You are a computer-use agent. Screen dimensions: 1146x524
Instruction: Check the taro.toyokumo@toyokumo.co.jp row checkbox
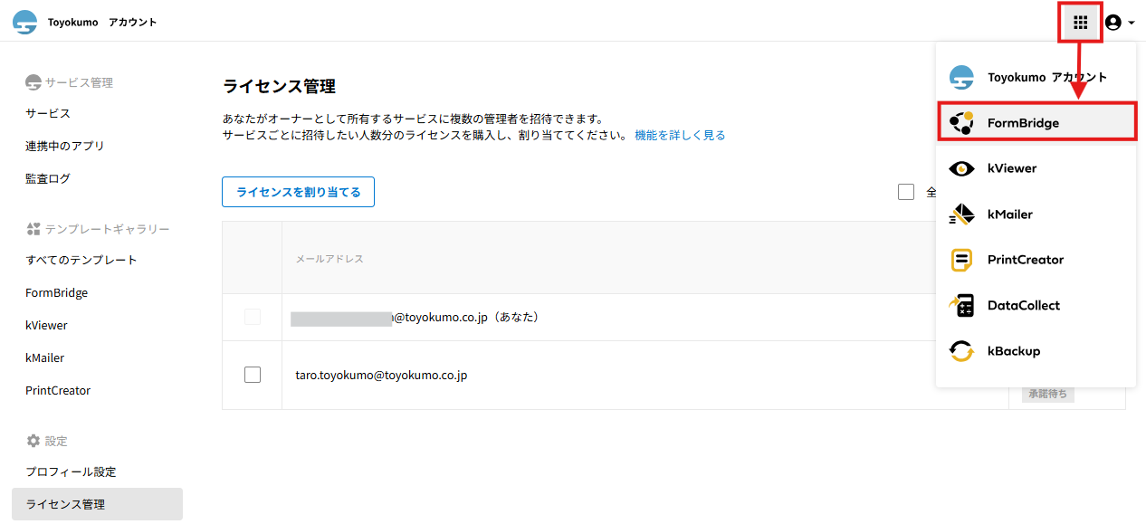[253, 375]
